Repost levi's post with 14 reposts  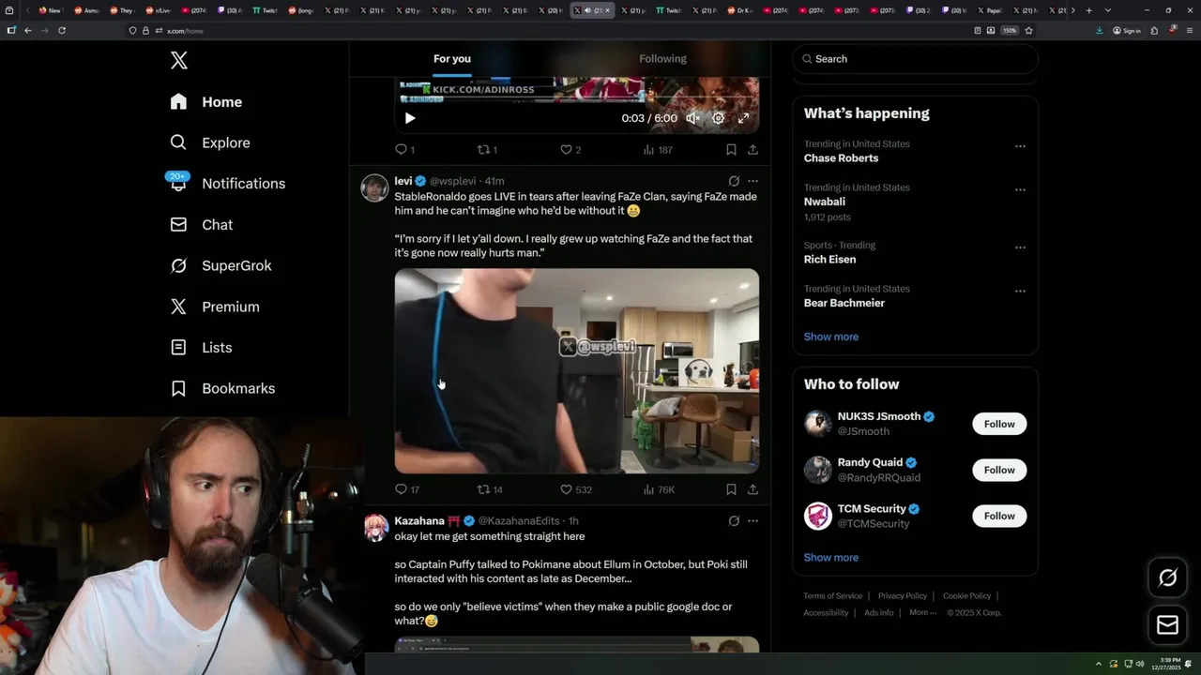490,489
